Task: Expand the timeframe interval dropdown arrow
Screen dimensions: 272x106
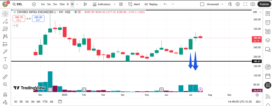Action: 77,4
